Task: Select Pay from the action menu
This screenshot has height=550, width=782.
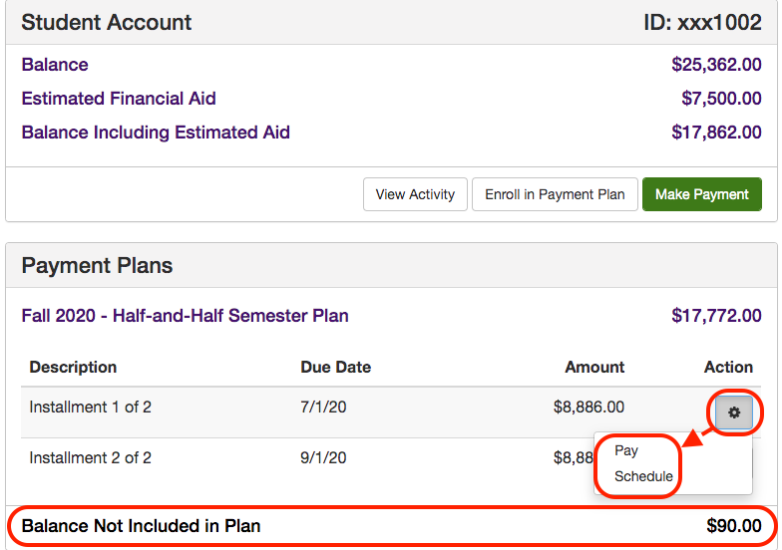Action: pyautogui.click(x=626, y=450)
